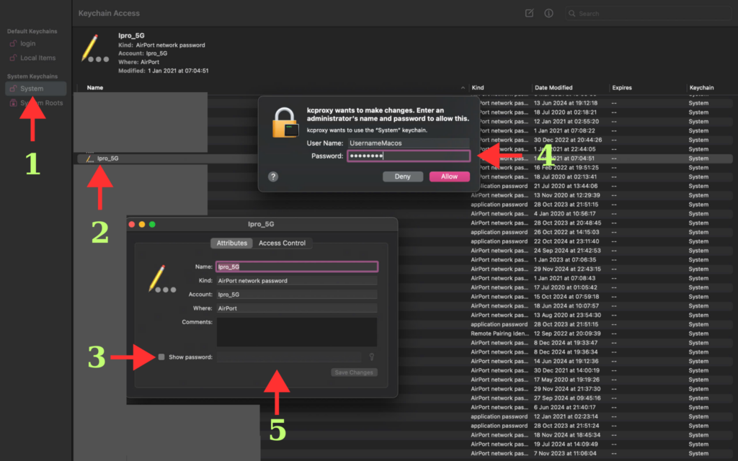The height and width of the screenshot is (461, 738).
Task: Select the System keychain in sidebar
Action: [x=36, y=89]
